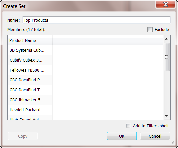
Task: Select the GBC Ibimaster 5... member
Action: pos(30,100)
